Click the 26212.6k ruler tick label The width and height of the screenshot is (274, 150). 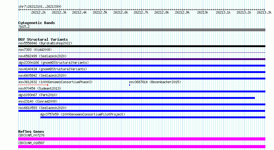(121, 12)
